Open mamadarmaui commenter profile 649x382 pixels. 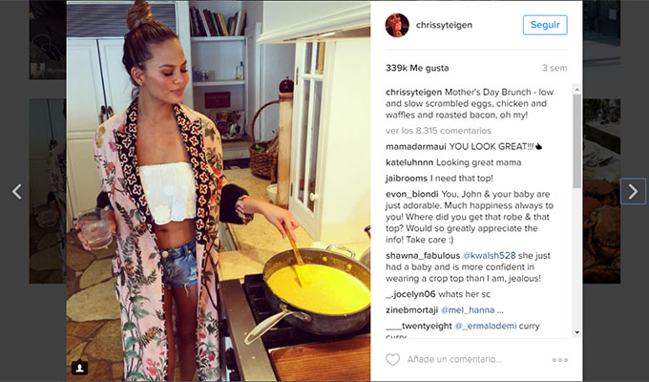coord(416,147)
